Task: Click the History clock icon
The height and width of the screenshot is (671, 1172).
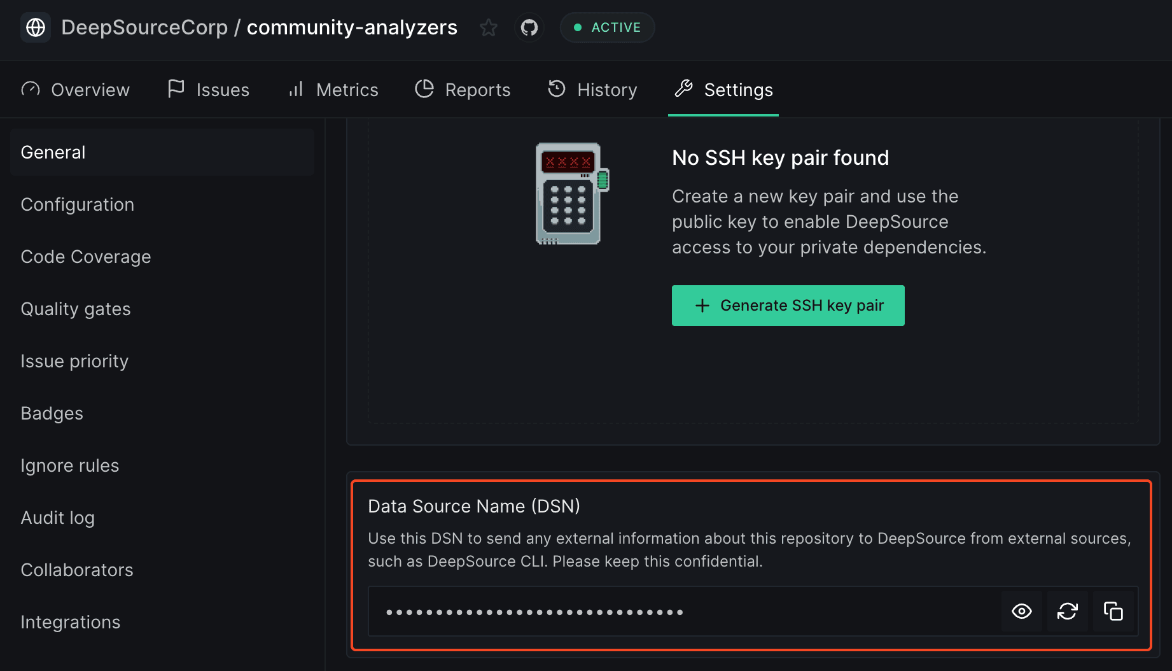Action: (556, 89)
